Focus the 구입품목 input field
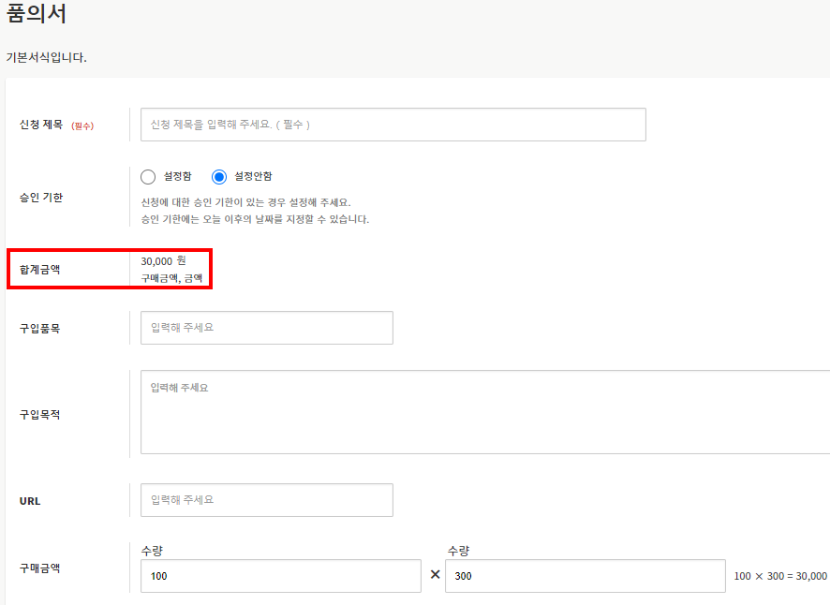830x605 pixels. tap(266, 328)
